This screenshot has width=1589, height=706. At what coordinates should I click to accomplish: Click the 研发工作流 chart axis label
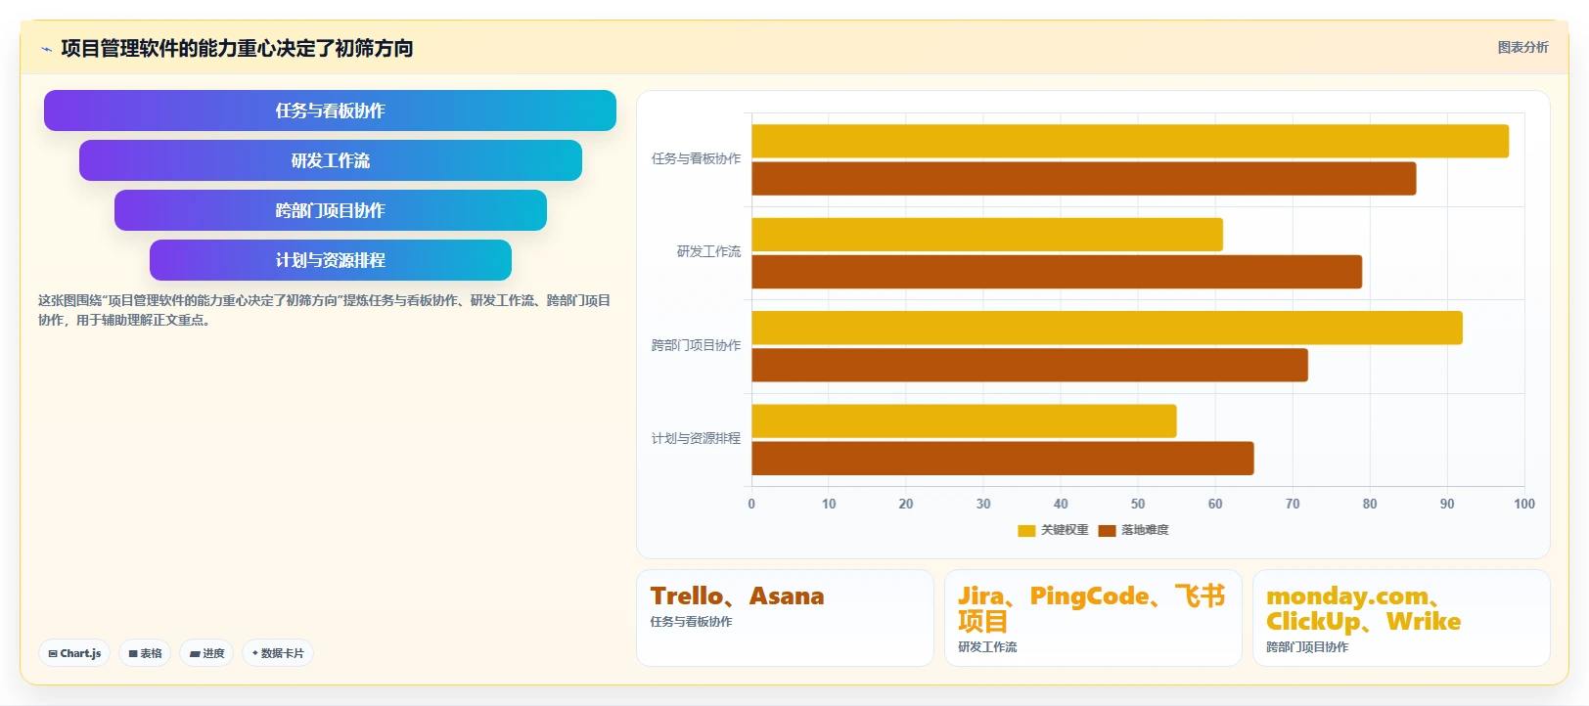click(x=708, y=251)
